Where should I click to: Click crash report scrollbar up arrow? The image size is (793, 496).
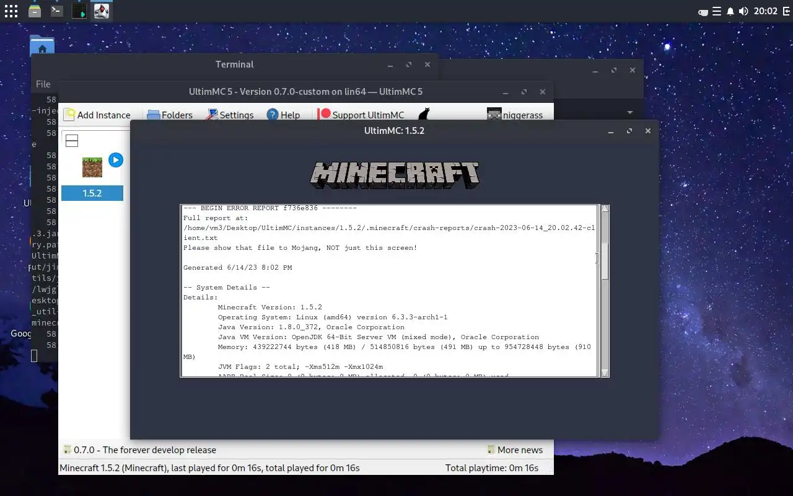pyautogui.click(x=605, y=208)
